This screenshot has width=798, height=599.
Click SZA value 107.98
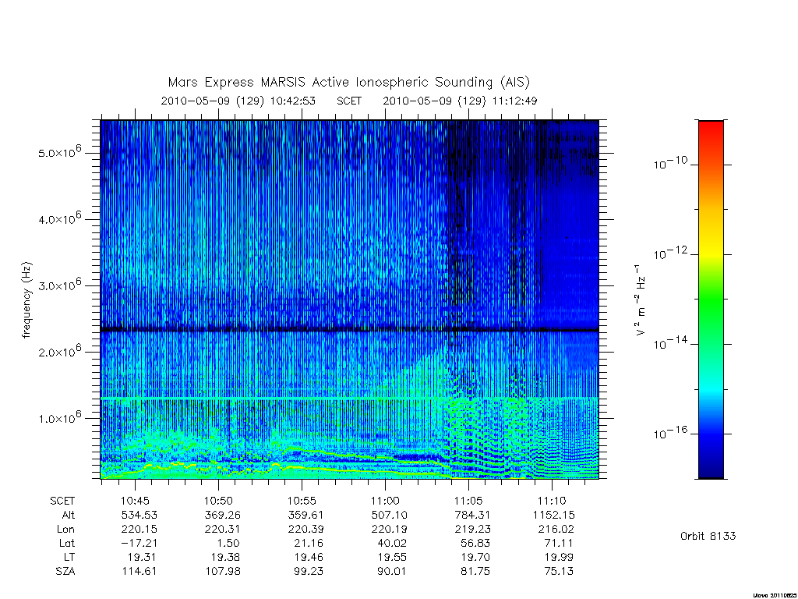click(222, 571)
